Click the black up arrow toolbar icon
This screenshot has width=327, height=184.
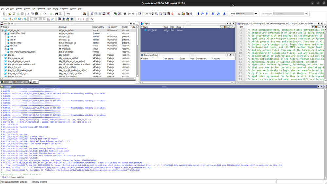[x=125, y=14]
